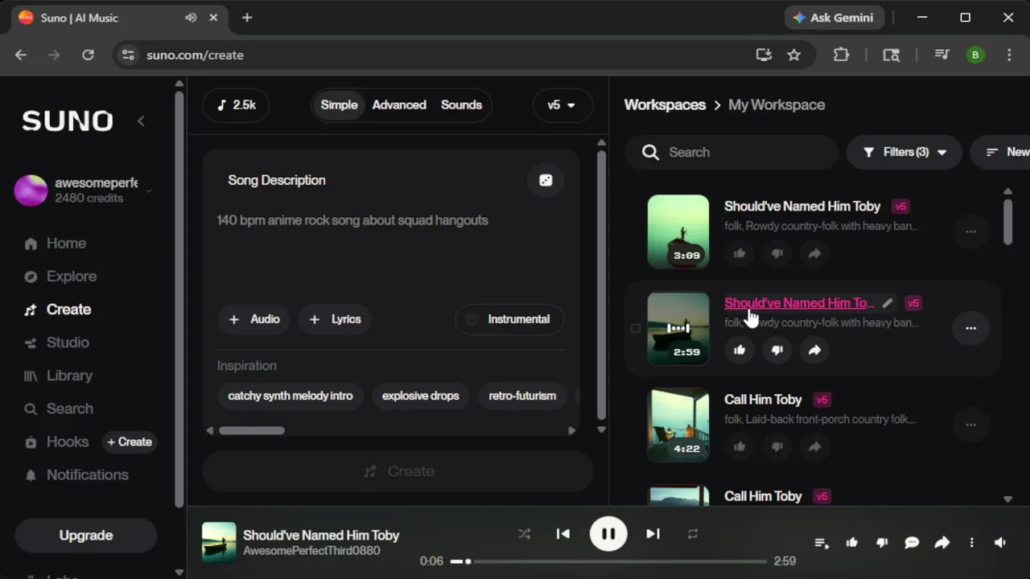Viewport: 1030px width, 579px height.
Task: Select explosive drops inspiration tag
Action: (x=420, y=396)
